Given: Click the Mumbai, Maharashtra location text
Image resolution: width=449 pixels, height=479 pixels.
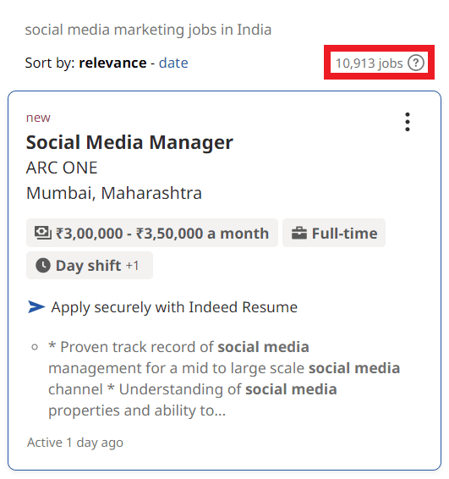Looking at the screenshot, I should point(114,193).
